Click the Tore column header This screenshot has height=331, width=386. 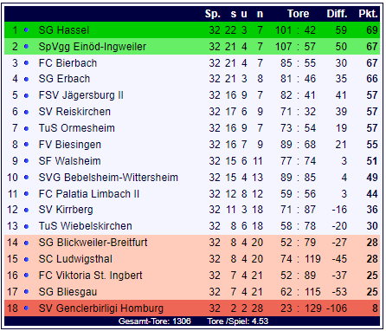click(x=298, y=14)
